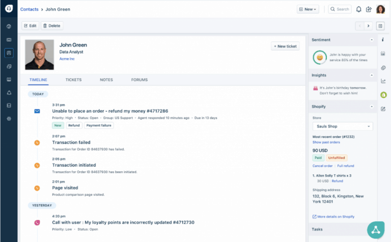Expand the New dropdown button
The width and height of the screenshot is (391, 242).
point(309,9)
